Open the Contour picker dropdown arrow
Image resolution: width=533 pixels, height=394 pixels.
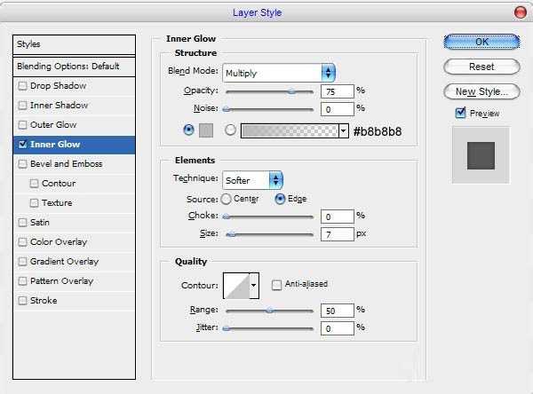pyautogui.click(x=254, y=285)
